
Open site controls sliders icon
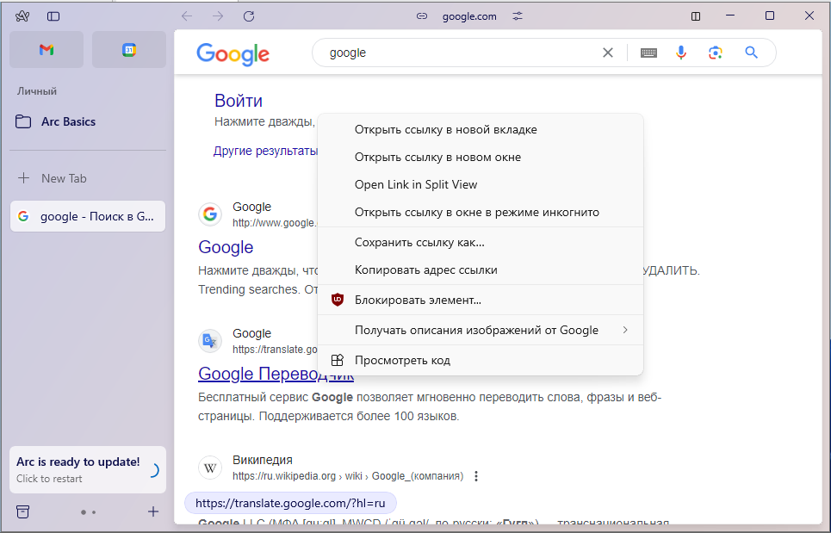pyautogui.click(x=518, y=16)
